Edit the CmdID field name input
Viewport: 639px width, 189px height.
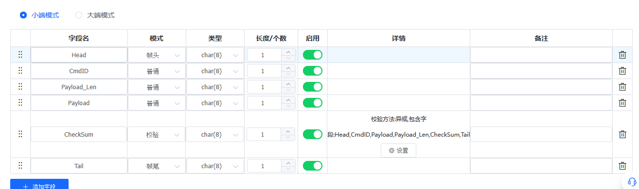(79, 71)
